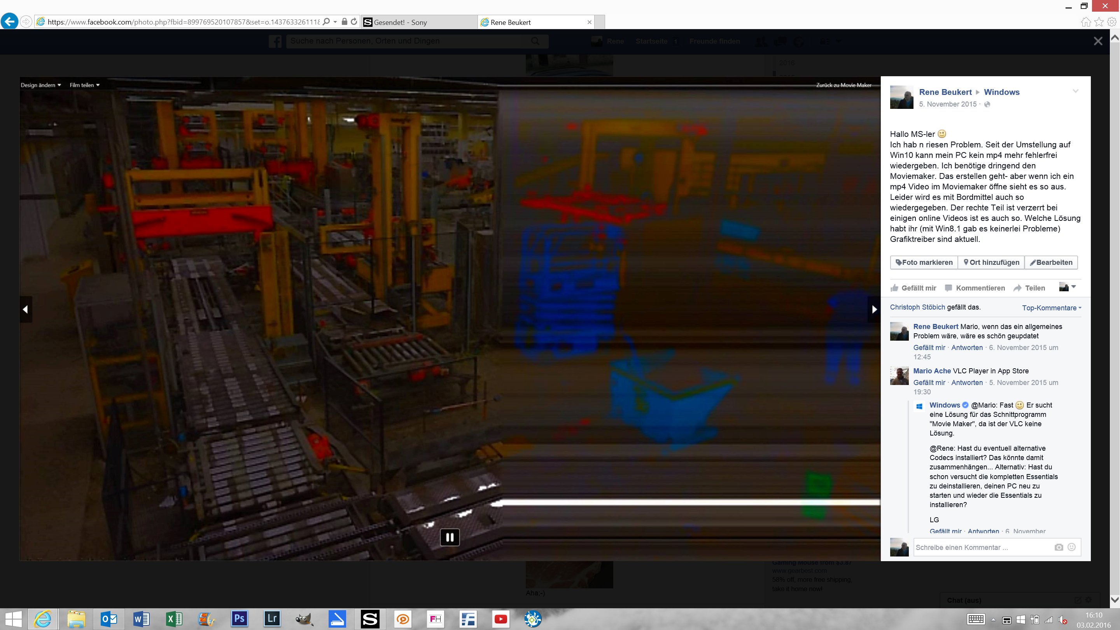Open Startseite in the Facebook menu bar
Screen dimensions: 1120x630
coord(651,41)
